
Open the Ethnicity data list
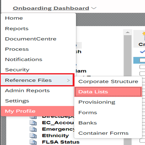(56, 136)
